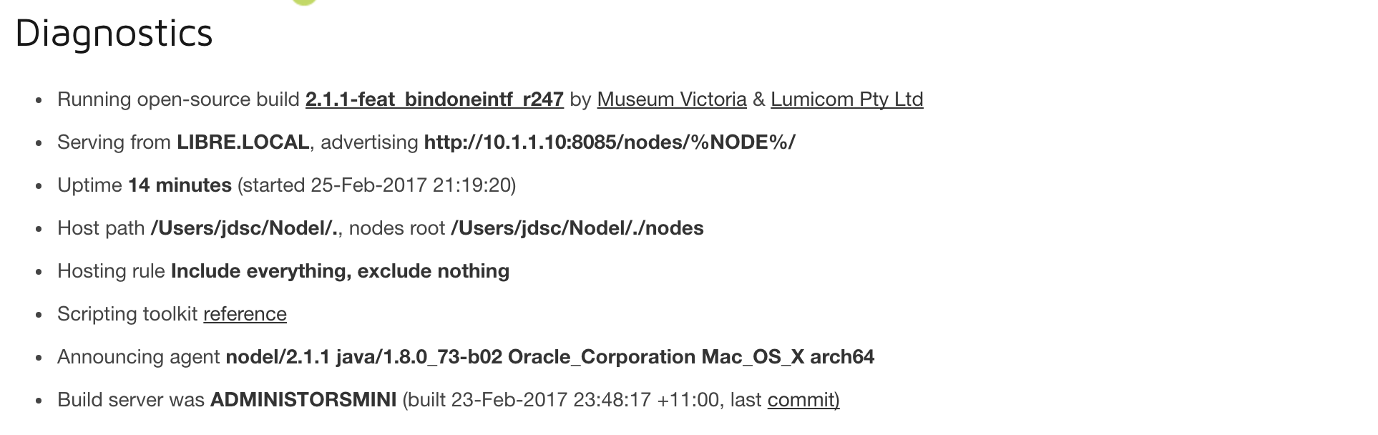Click the bold 14 minutes uptime value

tap(180, 185)
